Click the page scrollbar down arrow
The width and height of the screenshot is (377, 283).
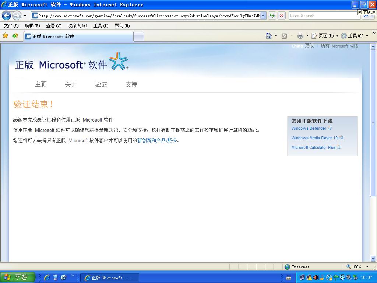point(373,258)
